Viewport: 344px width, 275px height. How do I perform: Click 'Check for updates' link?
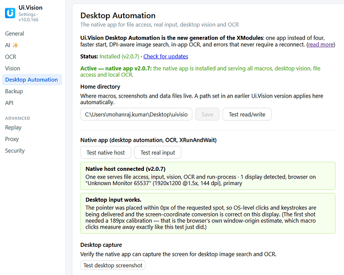point(165,56)
